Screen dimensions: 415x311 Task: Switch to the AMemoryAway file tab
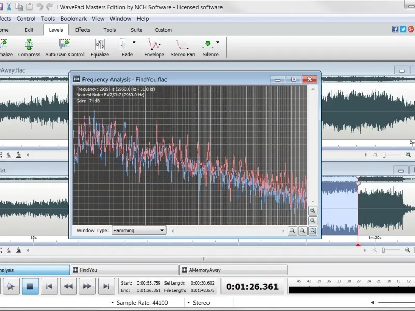(233, 270)
